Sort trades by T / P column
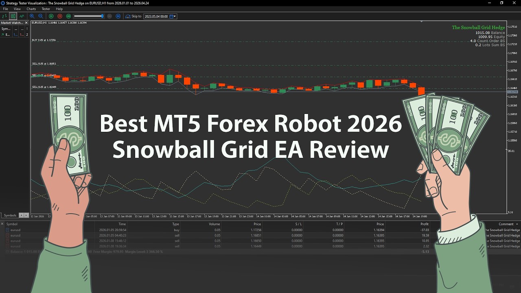 click(339, 224)
